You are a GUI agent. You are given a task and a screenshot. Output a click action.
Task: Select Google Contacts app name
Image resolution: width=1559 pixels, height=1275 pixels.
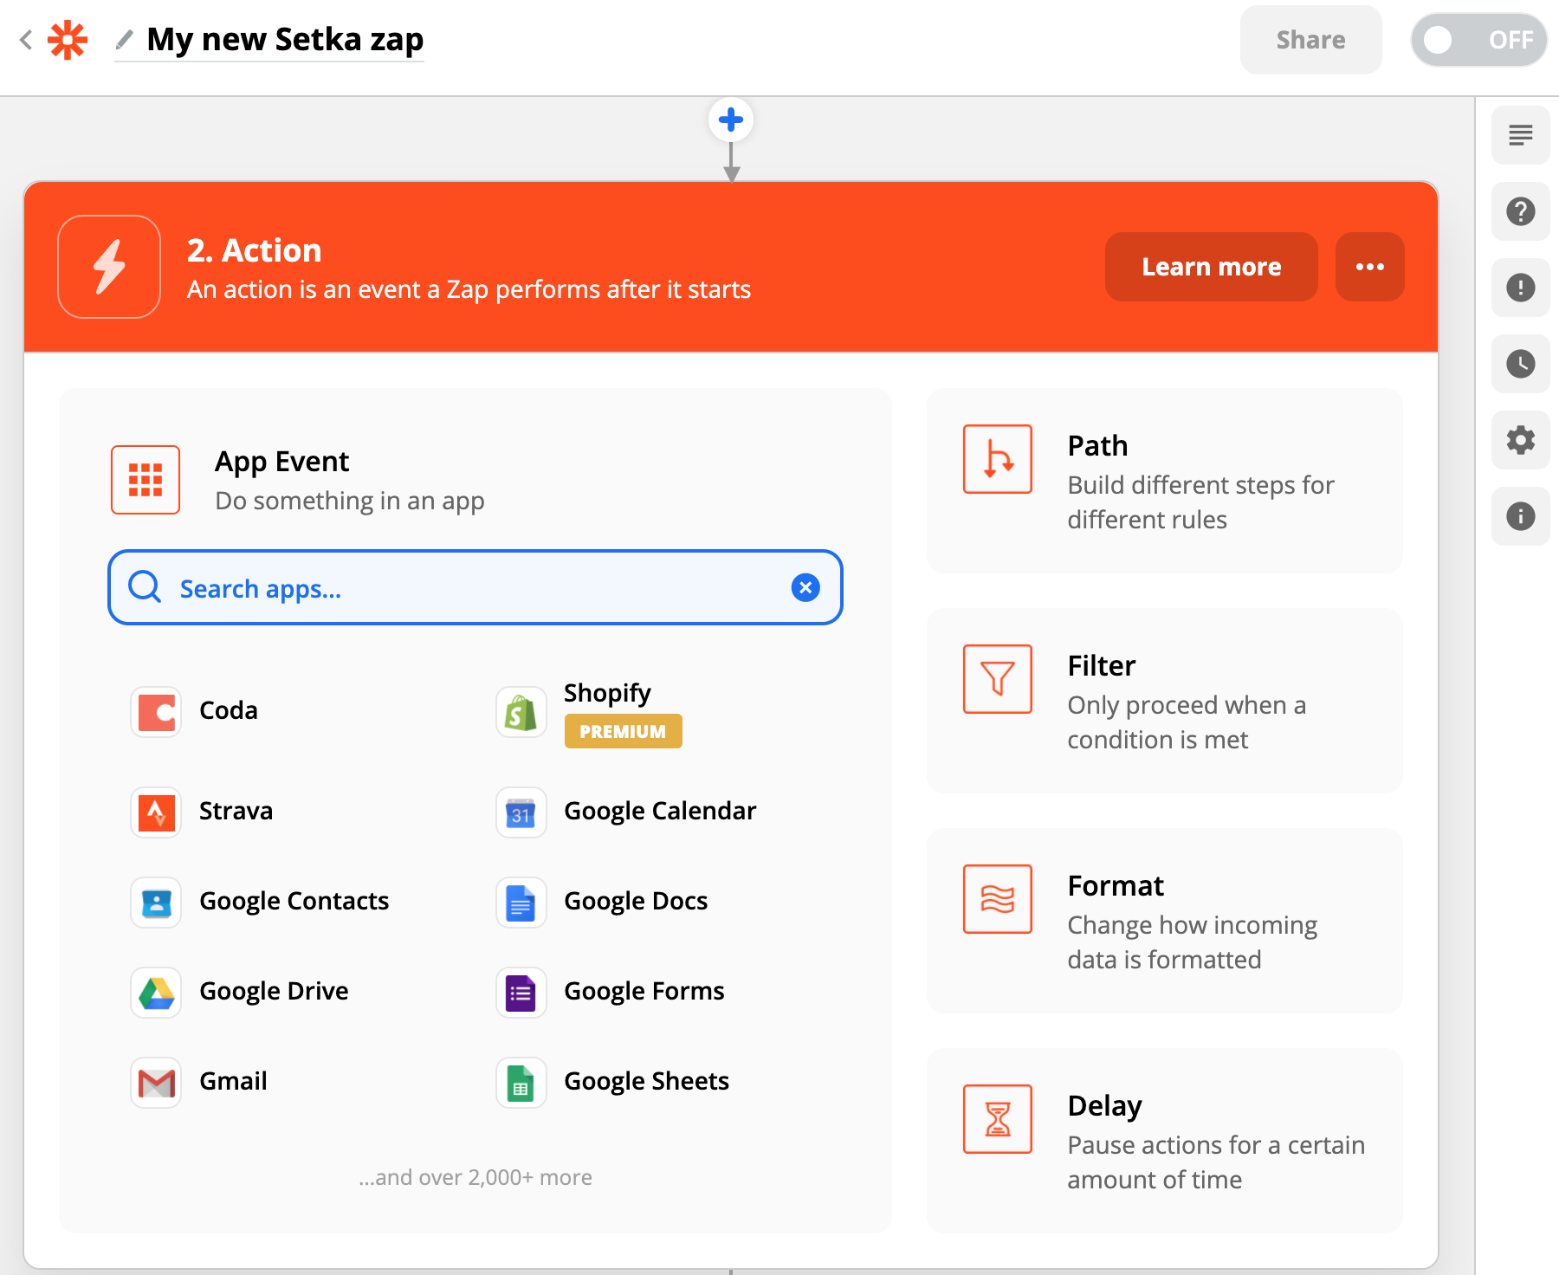pos(294,902)
